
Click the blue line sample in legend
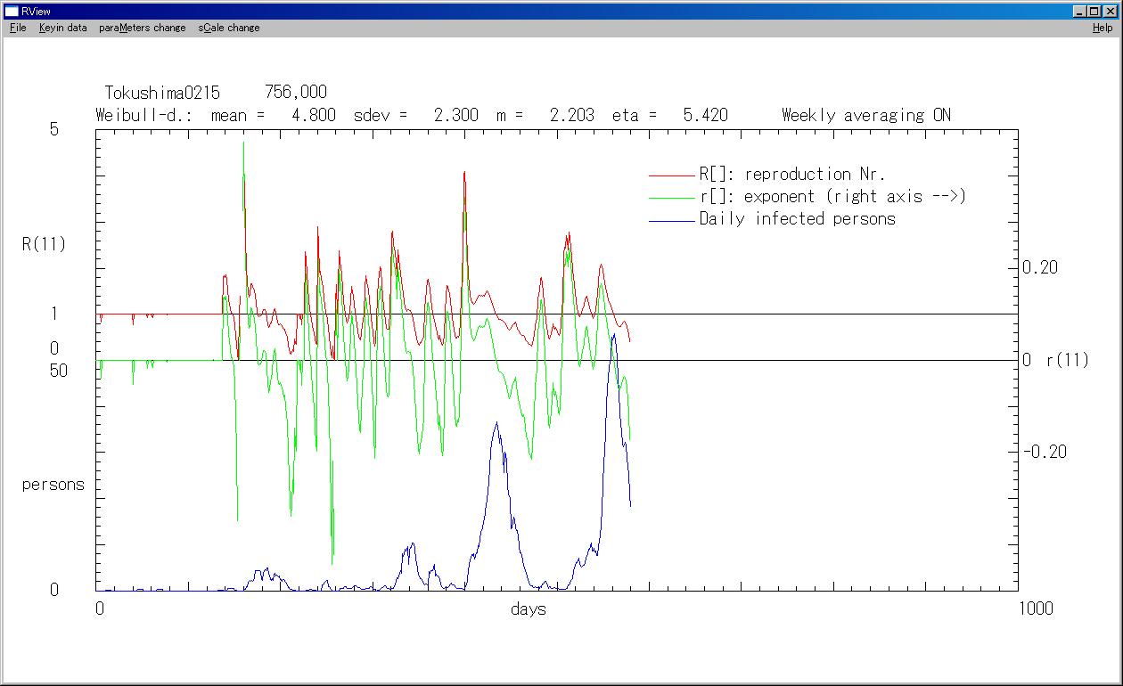(x=671, y=220)
